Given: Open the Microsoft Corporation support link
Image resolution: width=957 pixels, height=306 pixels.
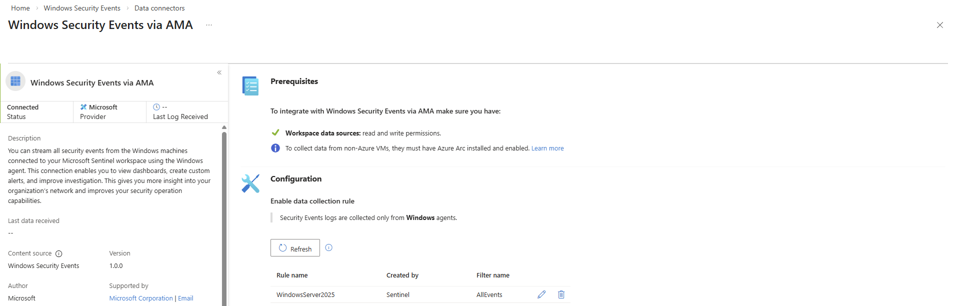Looking at the screenshot, I should click(141, 298).
